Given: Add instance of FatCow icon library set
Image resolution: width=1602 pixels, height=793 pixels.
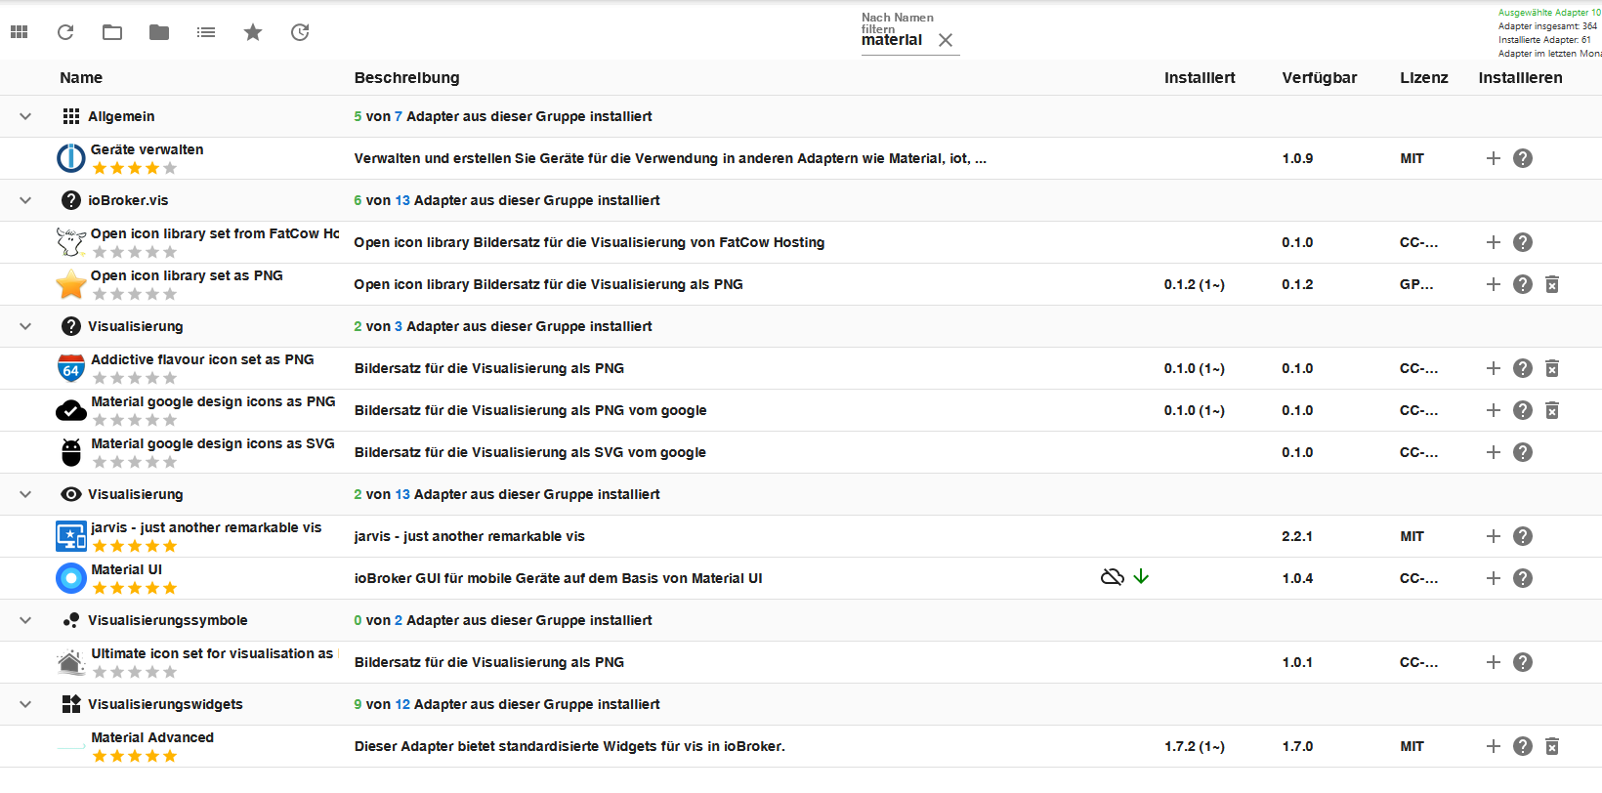Looking at the screenshot, I should (x=1494, y=242).
